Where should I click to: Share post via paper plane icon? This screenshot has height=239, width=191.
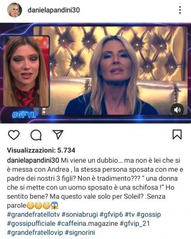[58, 134]
